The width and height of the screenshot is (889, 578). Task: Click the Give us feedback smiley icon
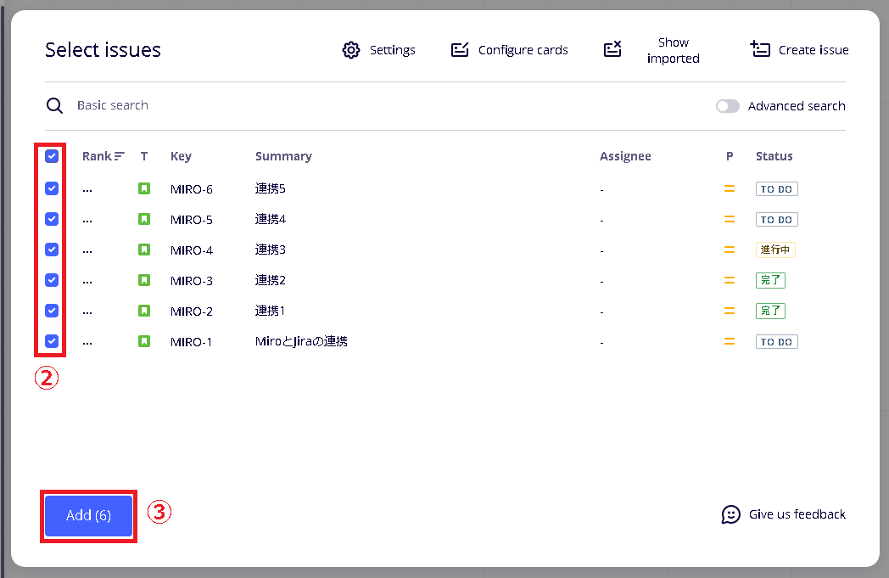coord(730,514)
